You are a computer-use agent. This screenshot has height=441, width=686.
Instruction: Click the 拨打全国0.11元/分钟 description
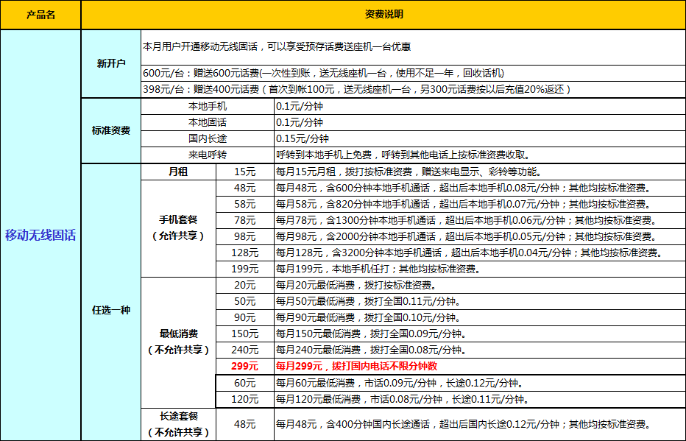click(x=480, y=301)
